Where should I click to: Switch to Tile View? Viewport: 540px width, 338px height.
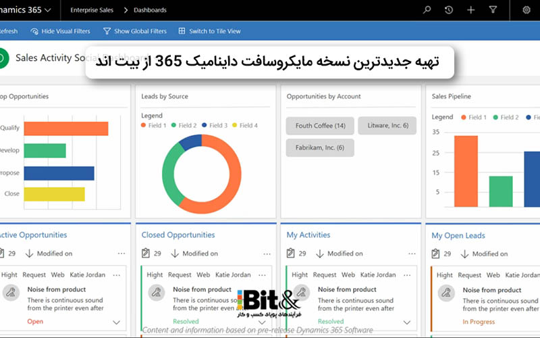tap(209, 31)
